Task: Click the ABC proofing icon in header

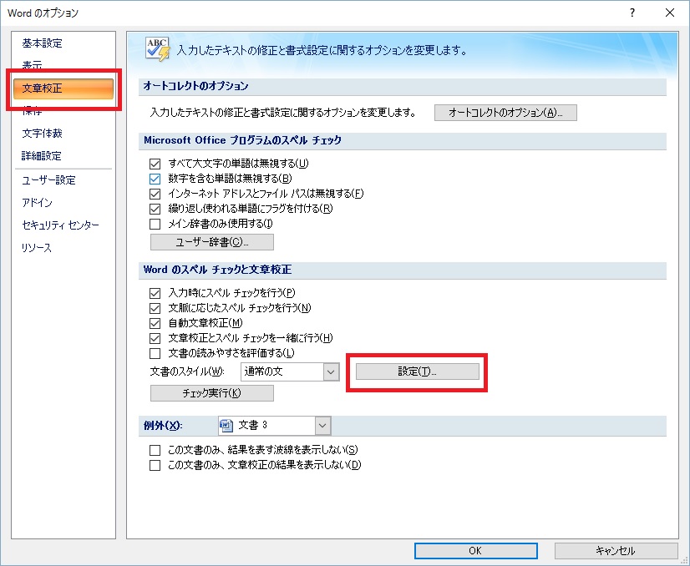Action: [x=158, y=49]
